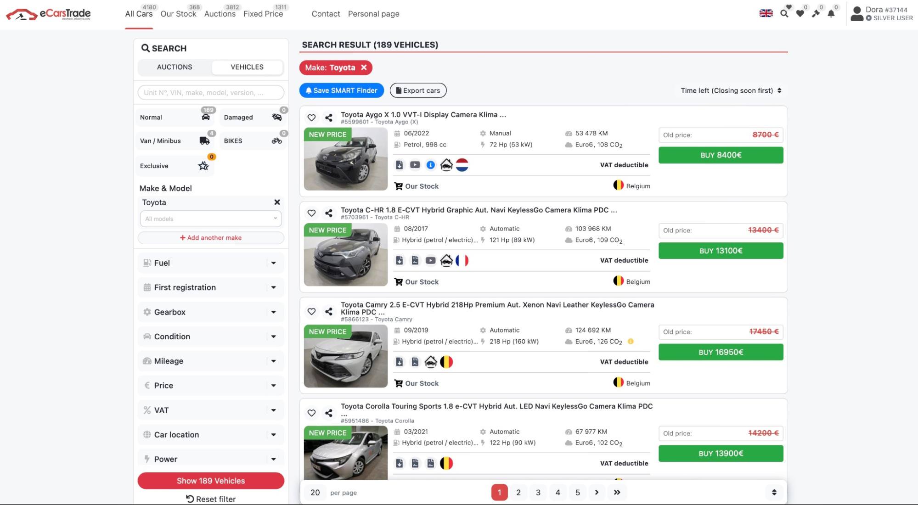Open notifications bell in header
918x505 pixels.
pyautogui.click(x=831, y=14)
